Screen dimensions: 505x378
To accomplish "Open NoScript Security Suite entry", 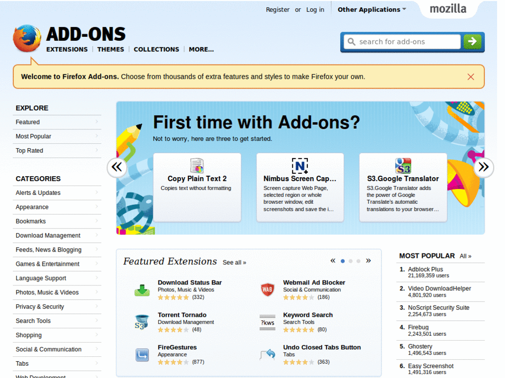I will [x=438, y=308].
